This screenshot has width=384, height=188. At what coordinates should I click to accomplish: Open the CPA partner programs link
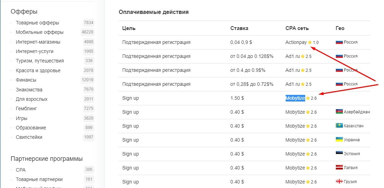[21, 170]
